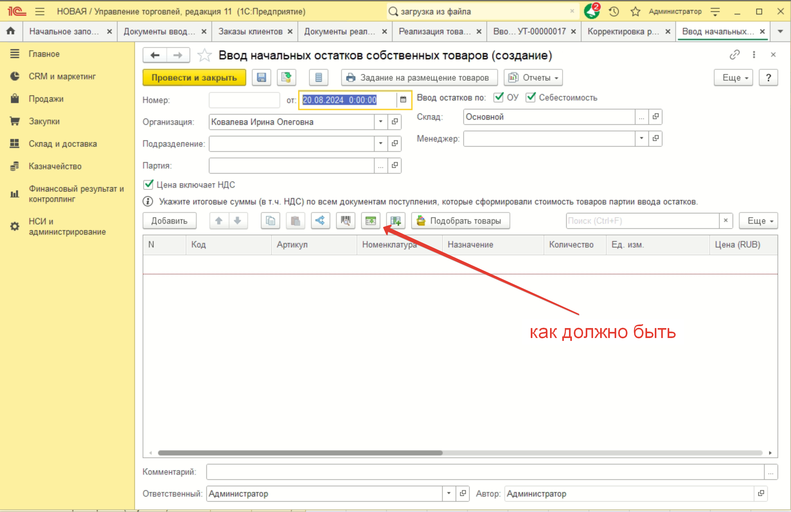Uncheck the ОУ checkbox
Viewport: 791px width, 512px height.
[498, 97]
